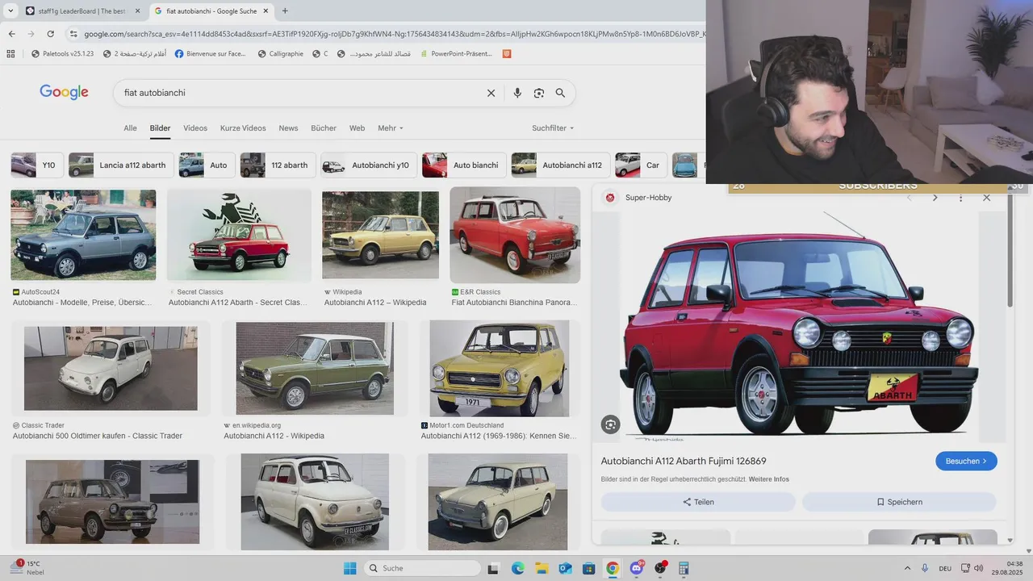Launch Microsoft Edge from taskbar

tap(518, 568)
